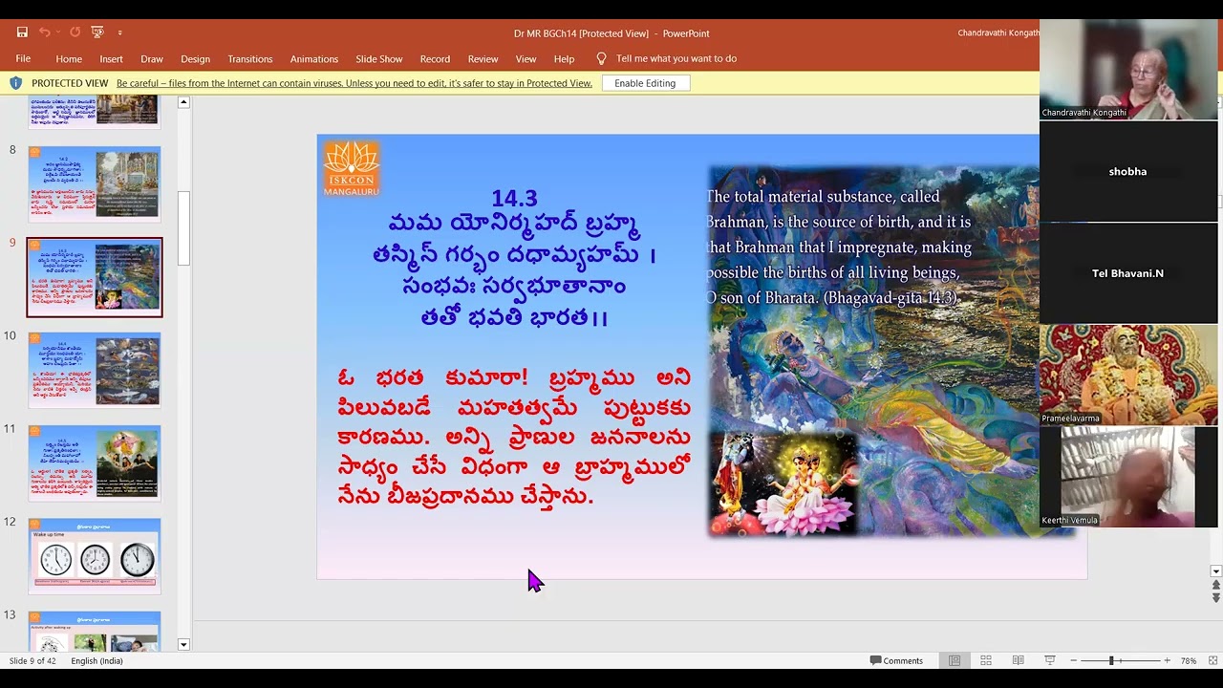The image size is (1223, 688).
Task: Select slide 9 thumbnail
Action: pyautogui.click(x=95, y=277)
